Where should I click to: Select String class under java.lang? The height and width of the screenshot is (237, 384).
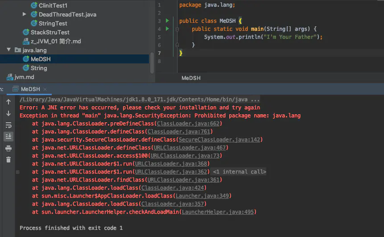[x=39, y=68]
